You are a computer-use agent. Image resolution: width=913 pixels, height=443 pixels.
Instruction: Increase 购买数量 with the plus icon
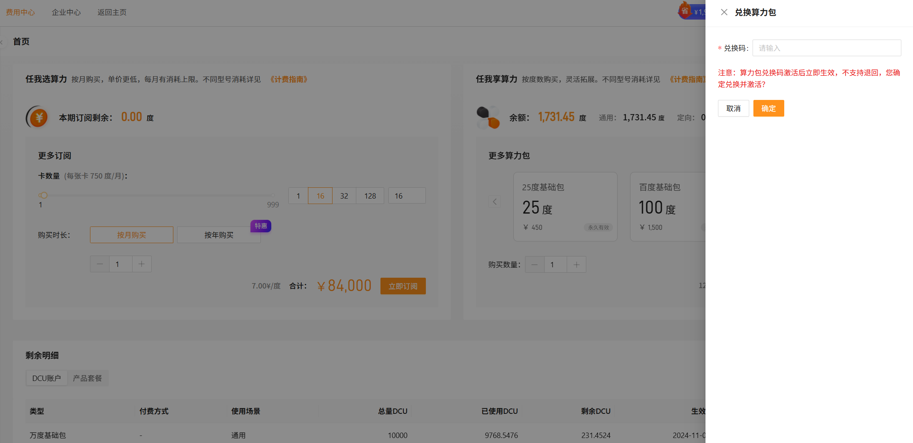(576, 264)
